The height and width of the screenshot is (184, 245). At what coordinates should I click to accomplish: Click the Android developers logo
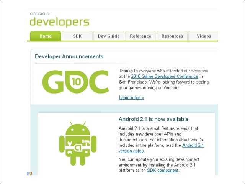click(60, 20)
